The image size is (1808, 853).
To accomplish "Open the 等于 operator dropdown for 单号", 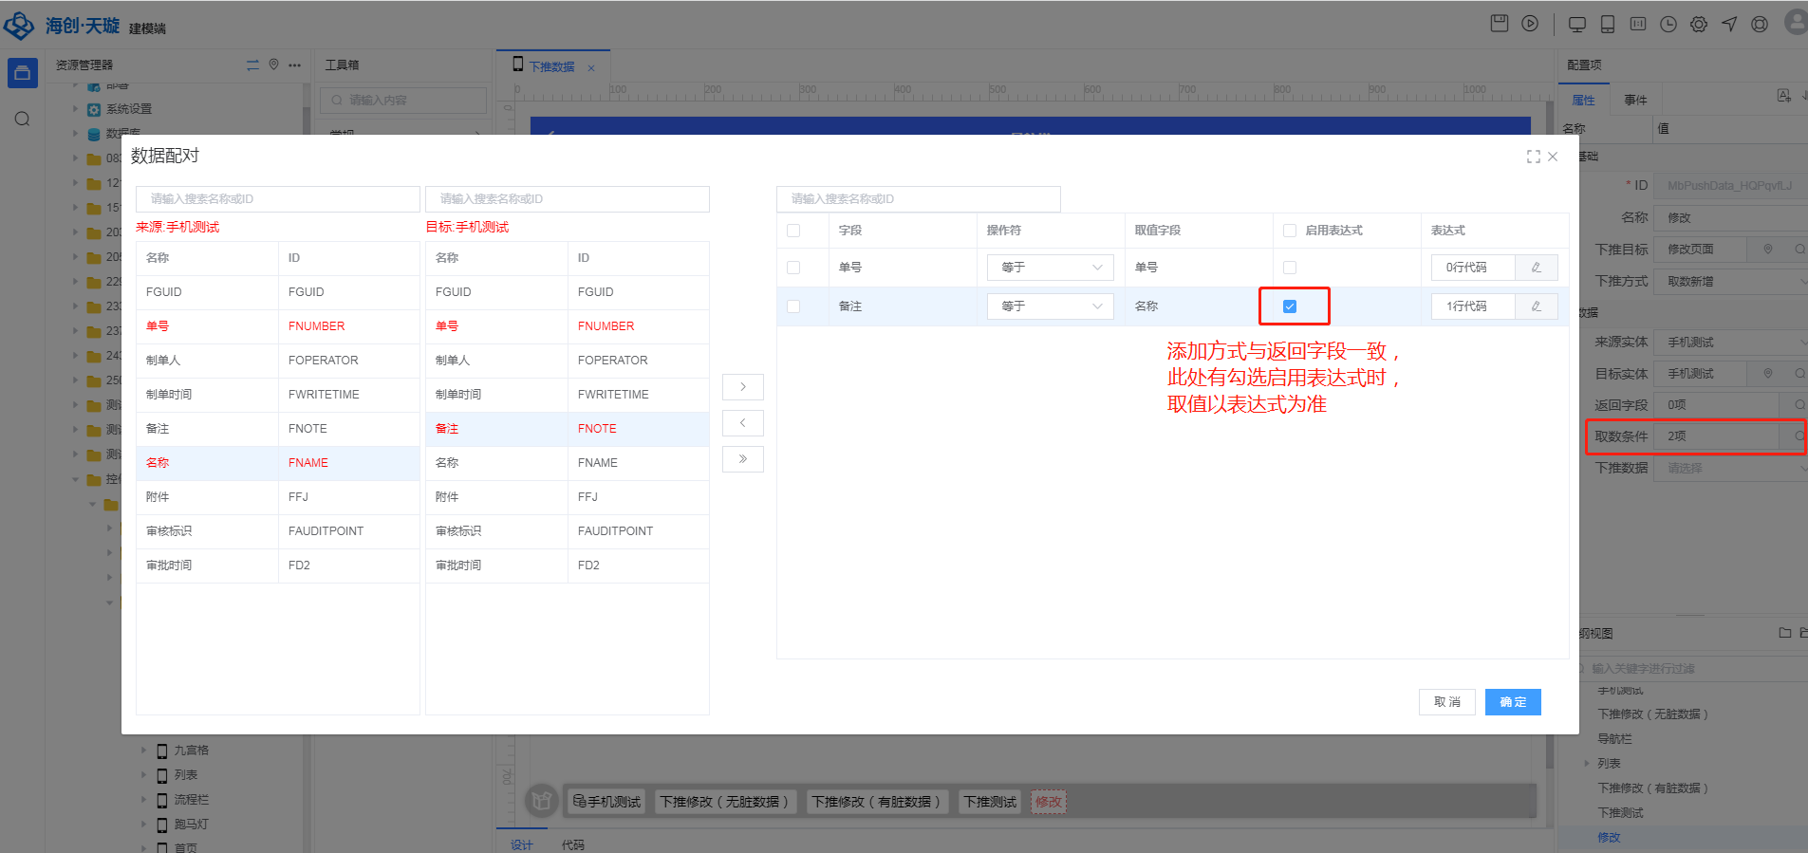I will click(x=1050, y=268).
